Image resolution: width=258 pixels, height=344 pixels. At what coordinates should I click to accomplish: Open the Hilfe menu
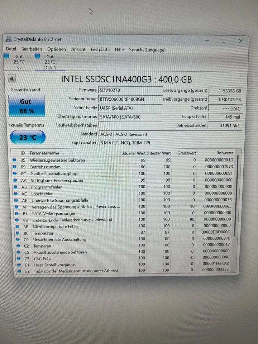(119, 49)
